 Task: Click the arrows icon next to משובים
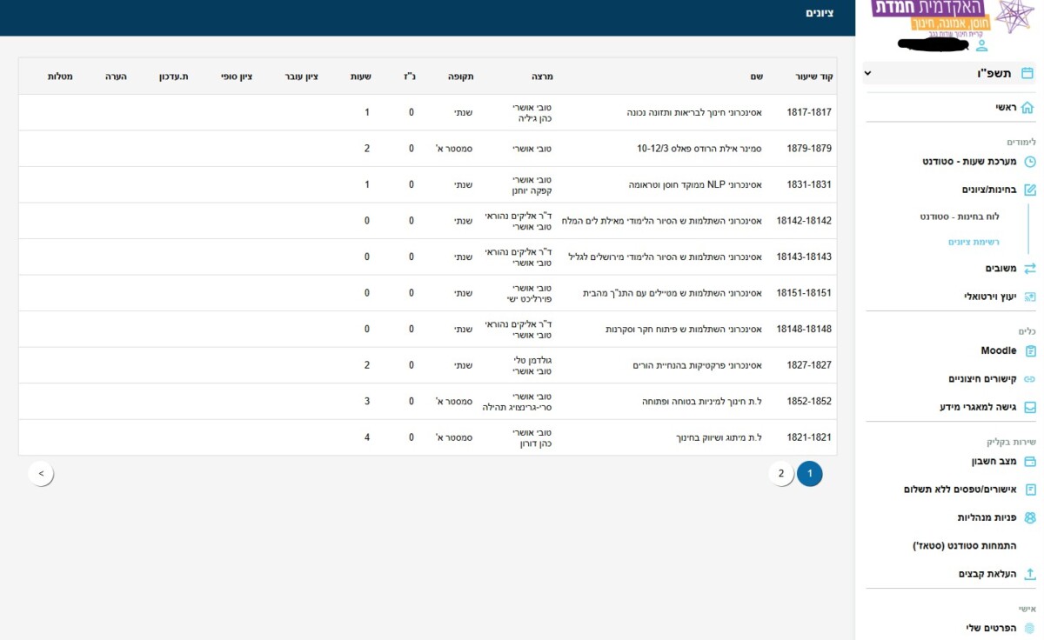pos(1030,269)
